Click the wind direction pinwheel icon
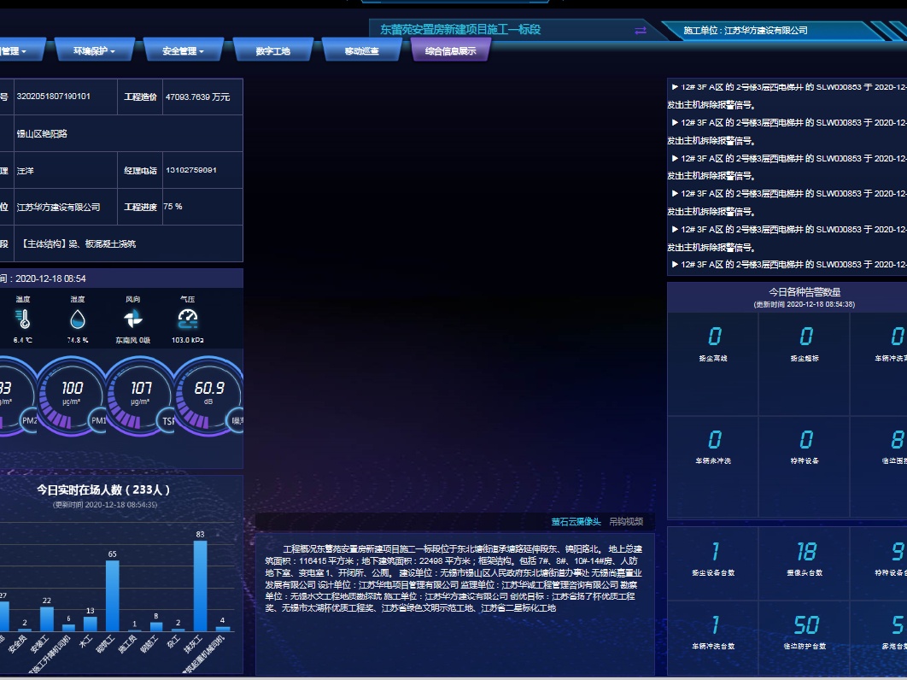Screen dimensions: 907x680 (x=132, y=319)
